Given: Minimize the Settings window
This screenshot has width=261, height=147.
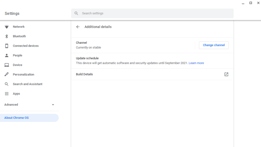Looking at the screenshot, I should click(x=243, y=3).
